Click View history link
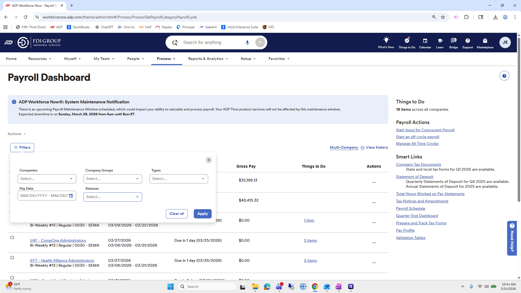 374,148
